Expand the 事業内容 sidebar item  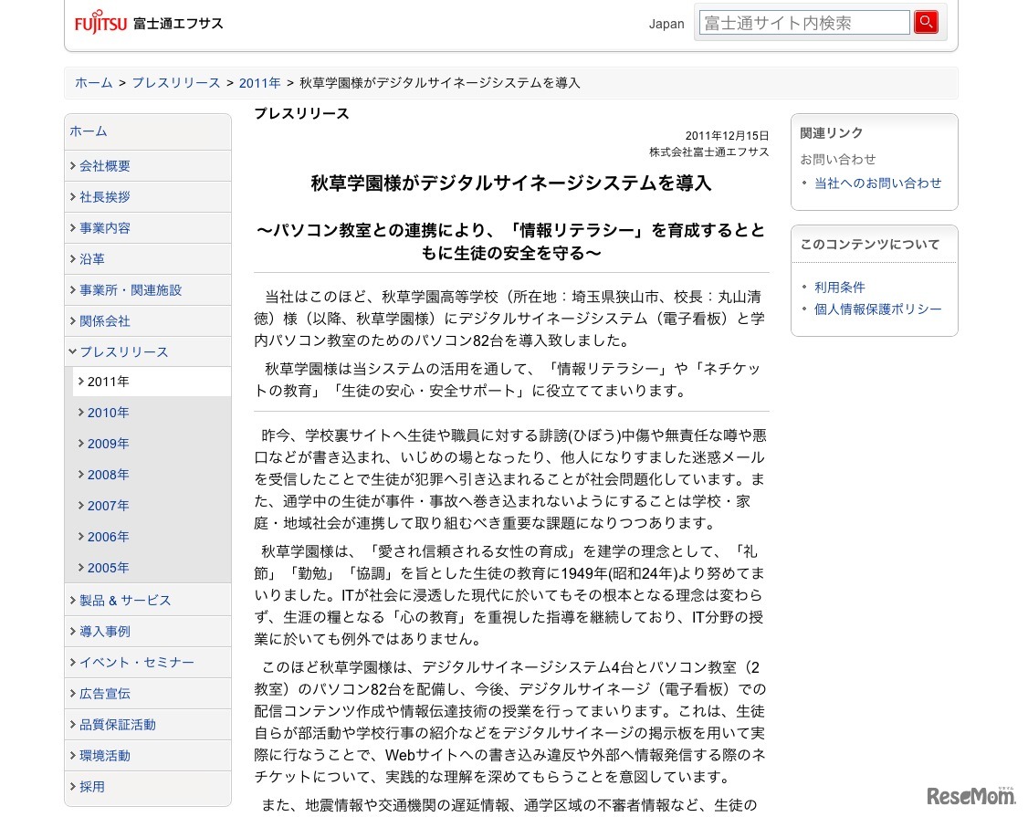click(105, 228)
